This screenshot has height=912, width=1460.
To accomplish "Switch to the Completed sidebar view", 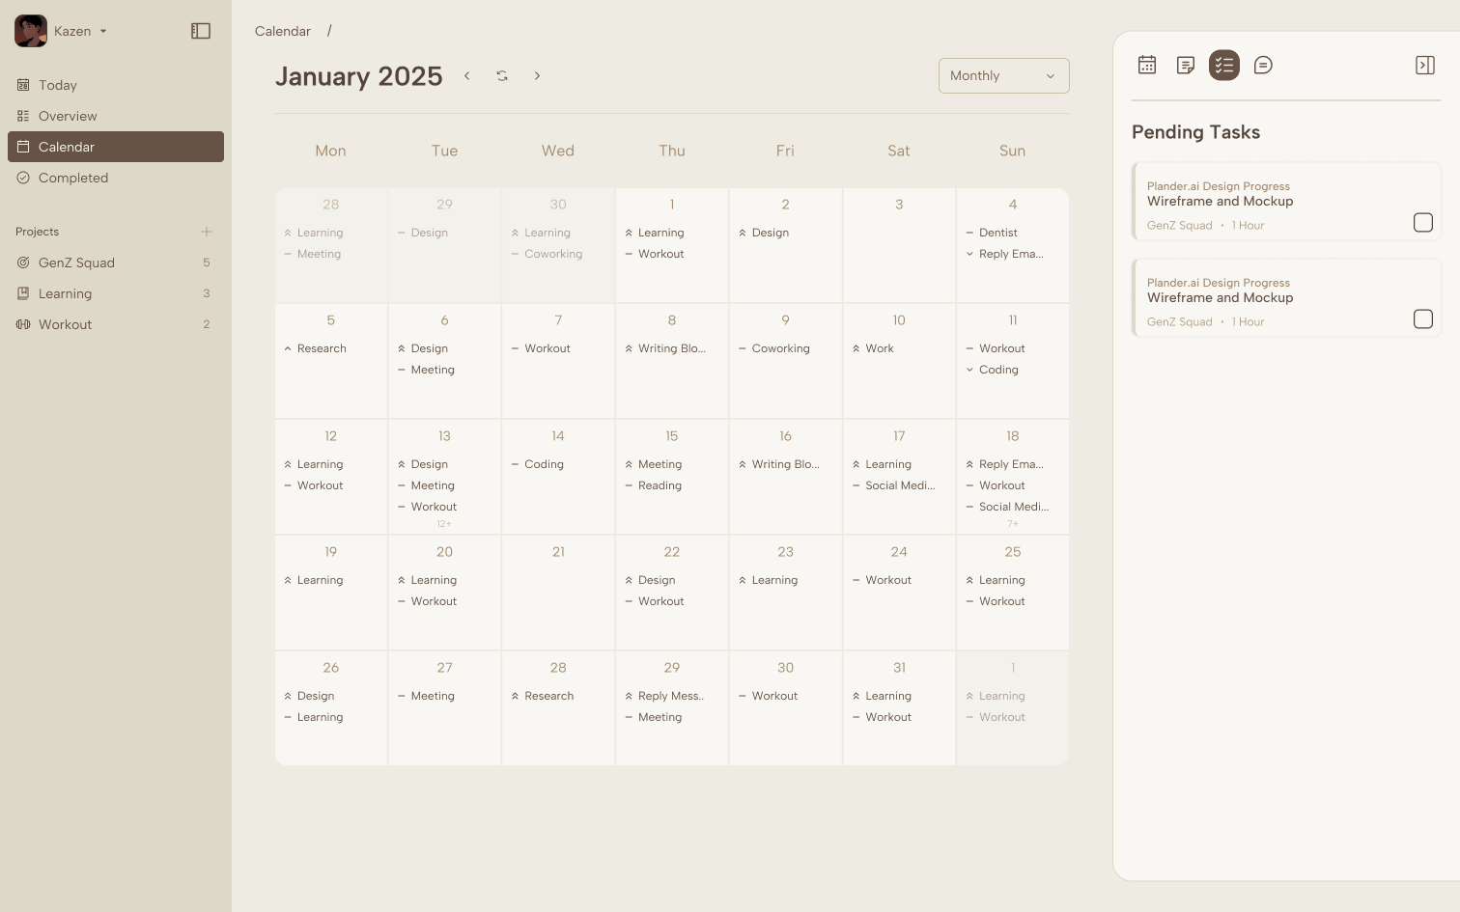I will coord(73,178).
